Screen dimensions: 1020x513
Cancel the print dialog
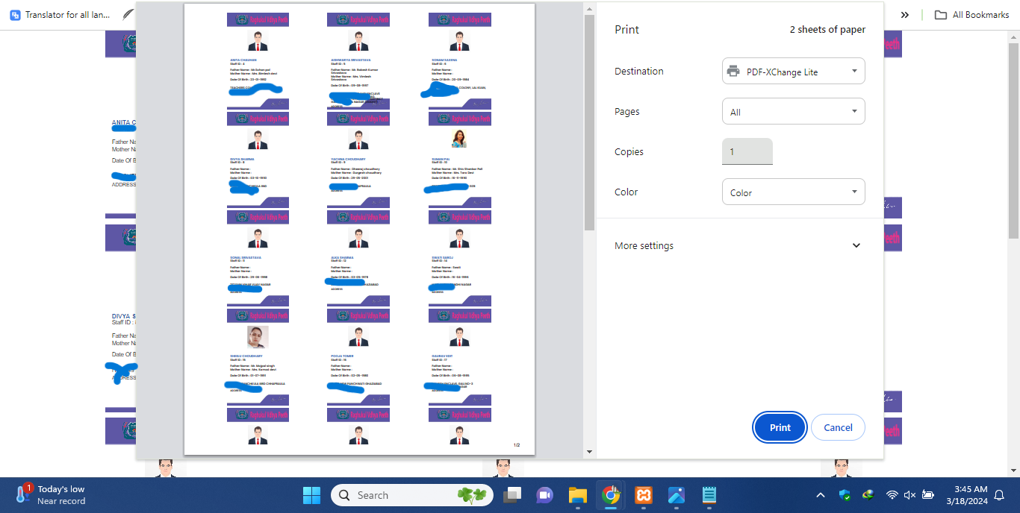click(x=838, y=427)
